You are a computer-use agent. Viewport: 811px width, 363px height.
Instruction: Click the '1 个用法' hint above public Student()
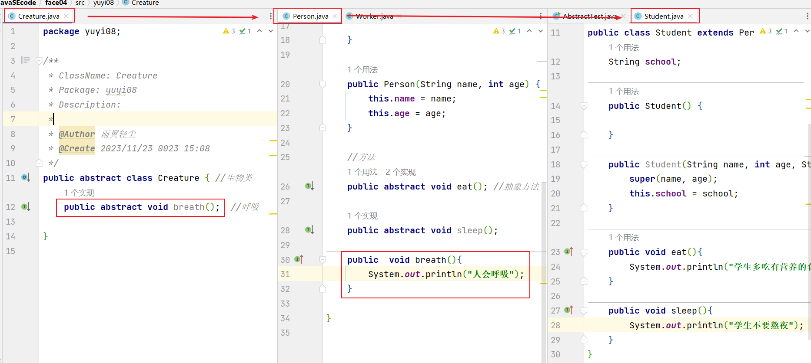point(624,91)
